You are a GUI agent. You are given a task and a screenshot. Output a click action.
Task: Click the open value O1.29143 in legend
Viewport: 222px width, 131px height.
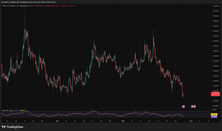tap(32, 6)
